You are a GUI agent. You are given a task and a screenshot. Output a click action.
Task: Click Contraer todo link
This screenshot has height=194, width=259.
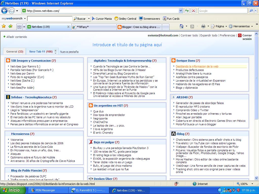(x=189, y=35)
